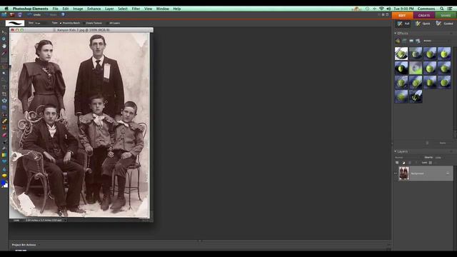Select the Cookie Cutter star tool
The width and height of the screenshot is (457, 257).
coord(4,101)
